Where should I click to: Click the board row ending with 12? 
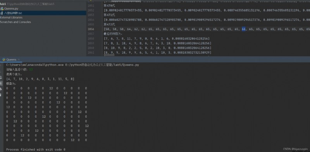click(x=47, y=126)
